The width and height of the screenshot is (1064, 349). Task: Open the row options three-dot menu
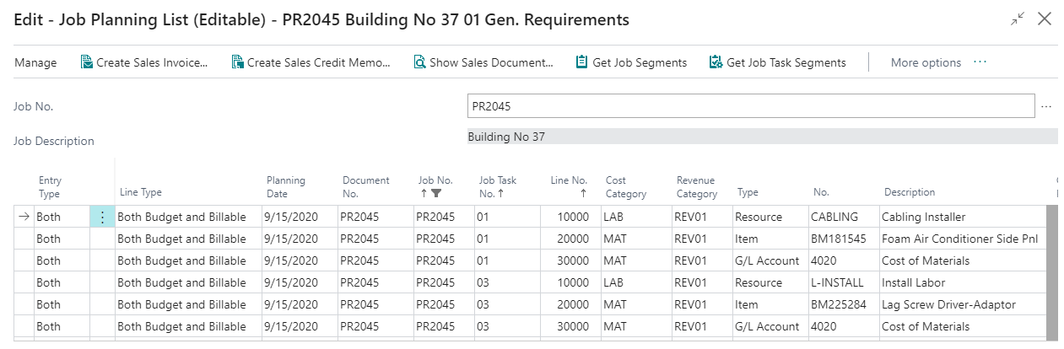102,217
